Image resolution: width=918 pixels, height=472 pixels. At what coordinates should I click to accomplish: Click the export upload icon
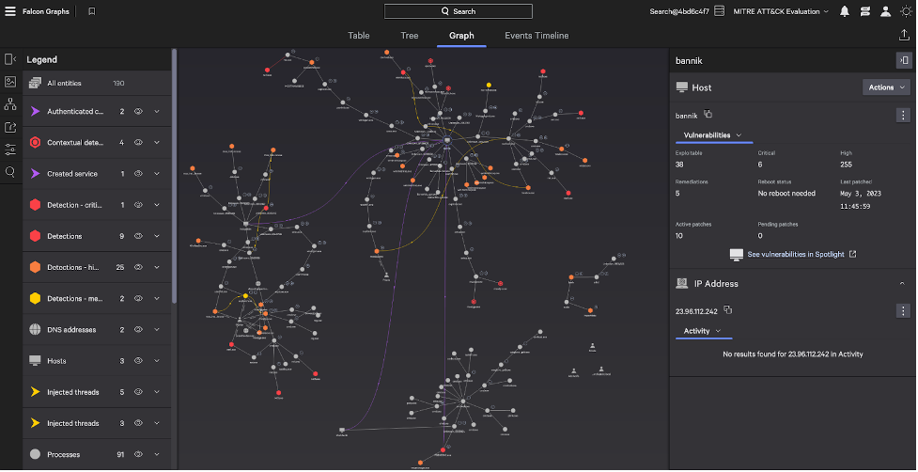[x=904, y=36]
